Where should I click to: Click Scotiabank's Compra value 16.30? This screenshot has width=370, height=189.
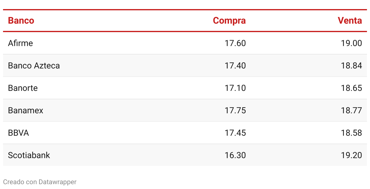point(235,155)
